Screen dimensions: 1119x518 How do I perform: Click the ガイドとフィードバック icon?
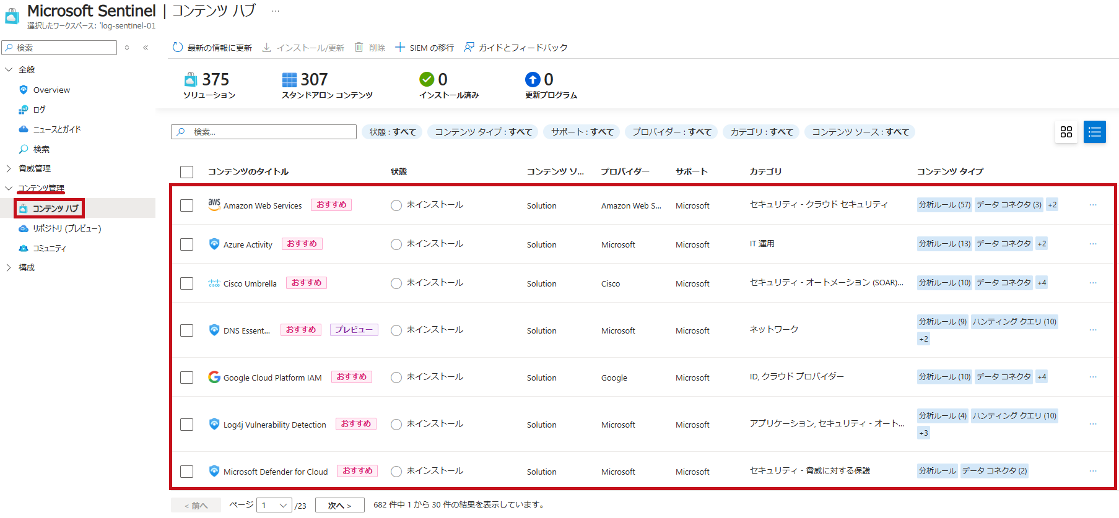pos(469,47)
